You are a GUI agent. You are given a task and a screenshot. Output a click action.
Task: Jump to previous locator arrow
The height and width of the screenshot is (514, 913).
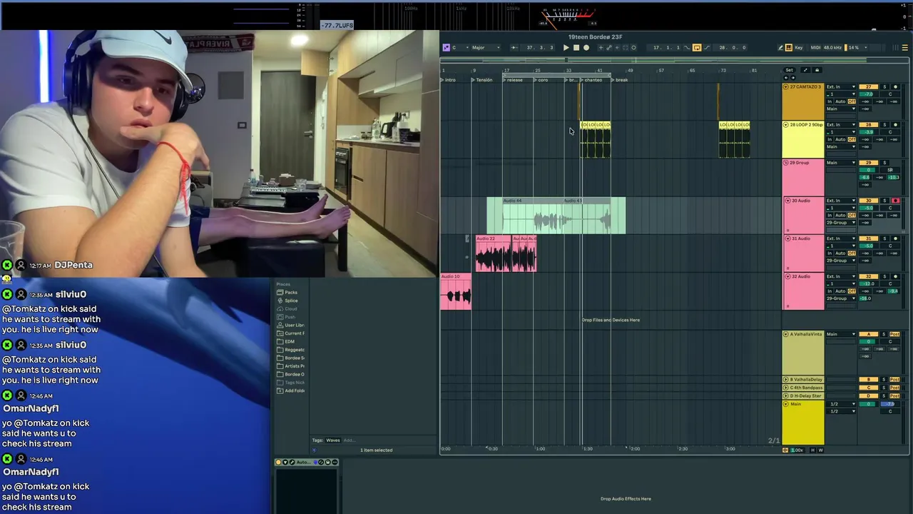[786, 78]
